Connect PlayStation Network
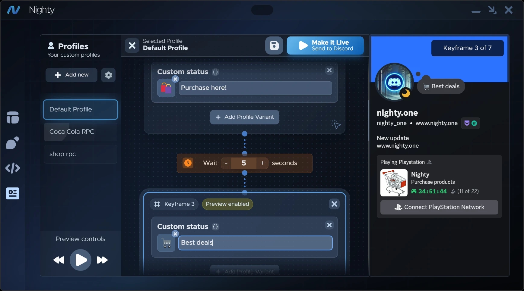 coord(439,207)
